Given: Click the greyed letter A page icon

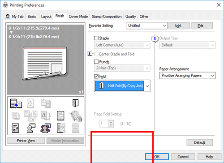Looking at the screenshot, I should click(x=46, y=116).
